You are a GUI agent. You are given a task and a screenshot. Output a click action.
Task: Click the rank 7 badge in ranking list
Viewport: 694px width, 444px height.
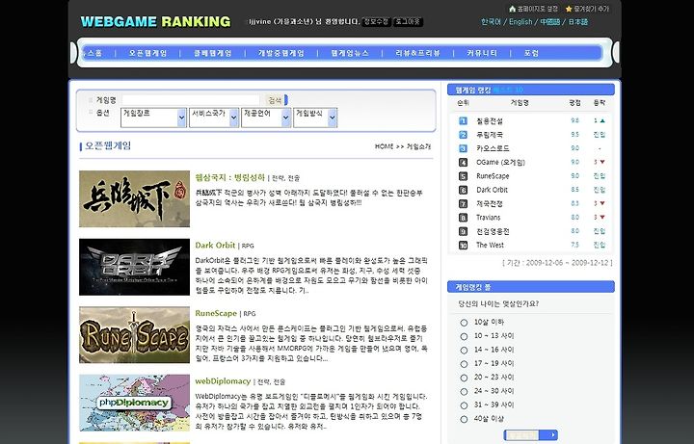pyautogui.click(x=463, y=203)
